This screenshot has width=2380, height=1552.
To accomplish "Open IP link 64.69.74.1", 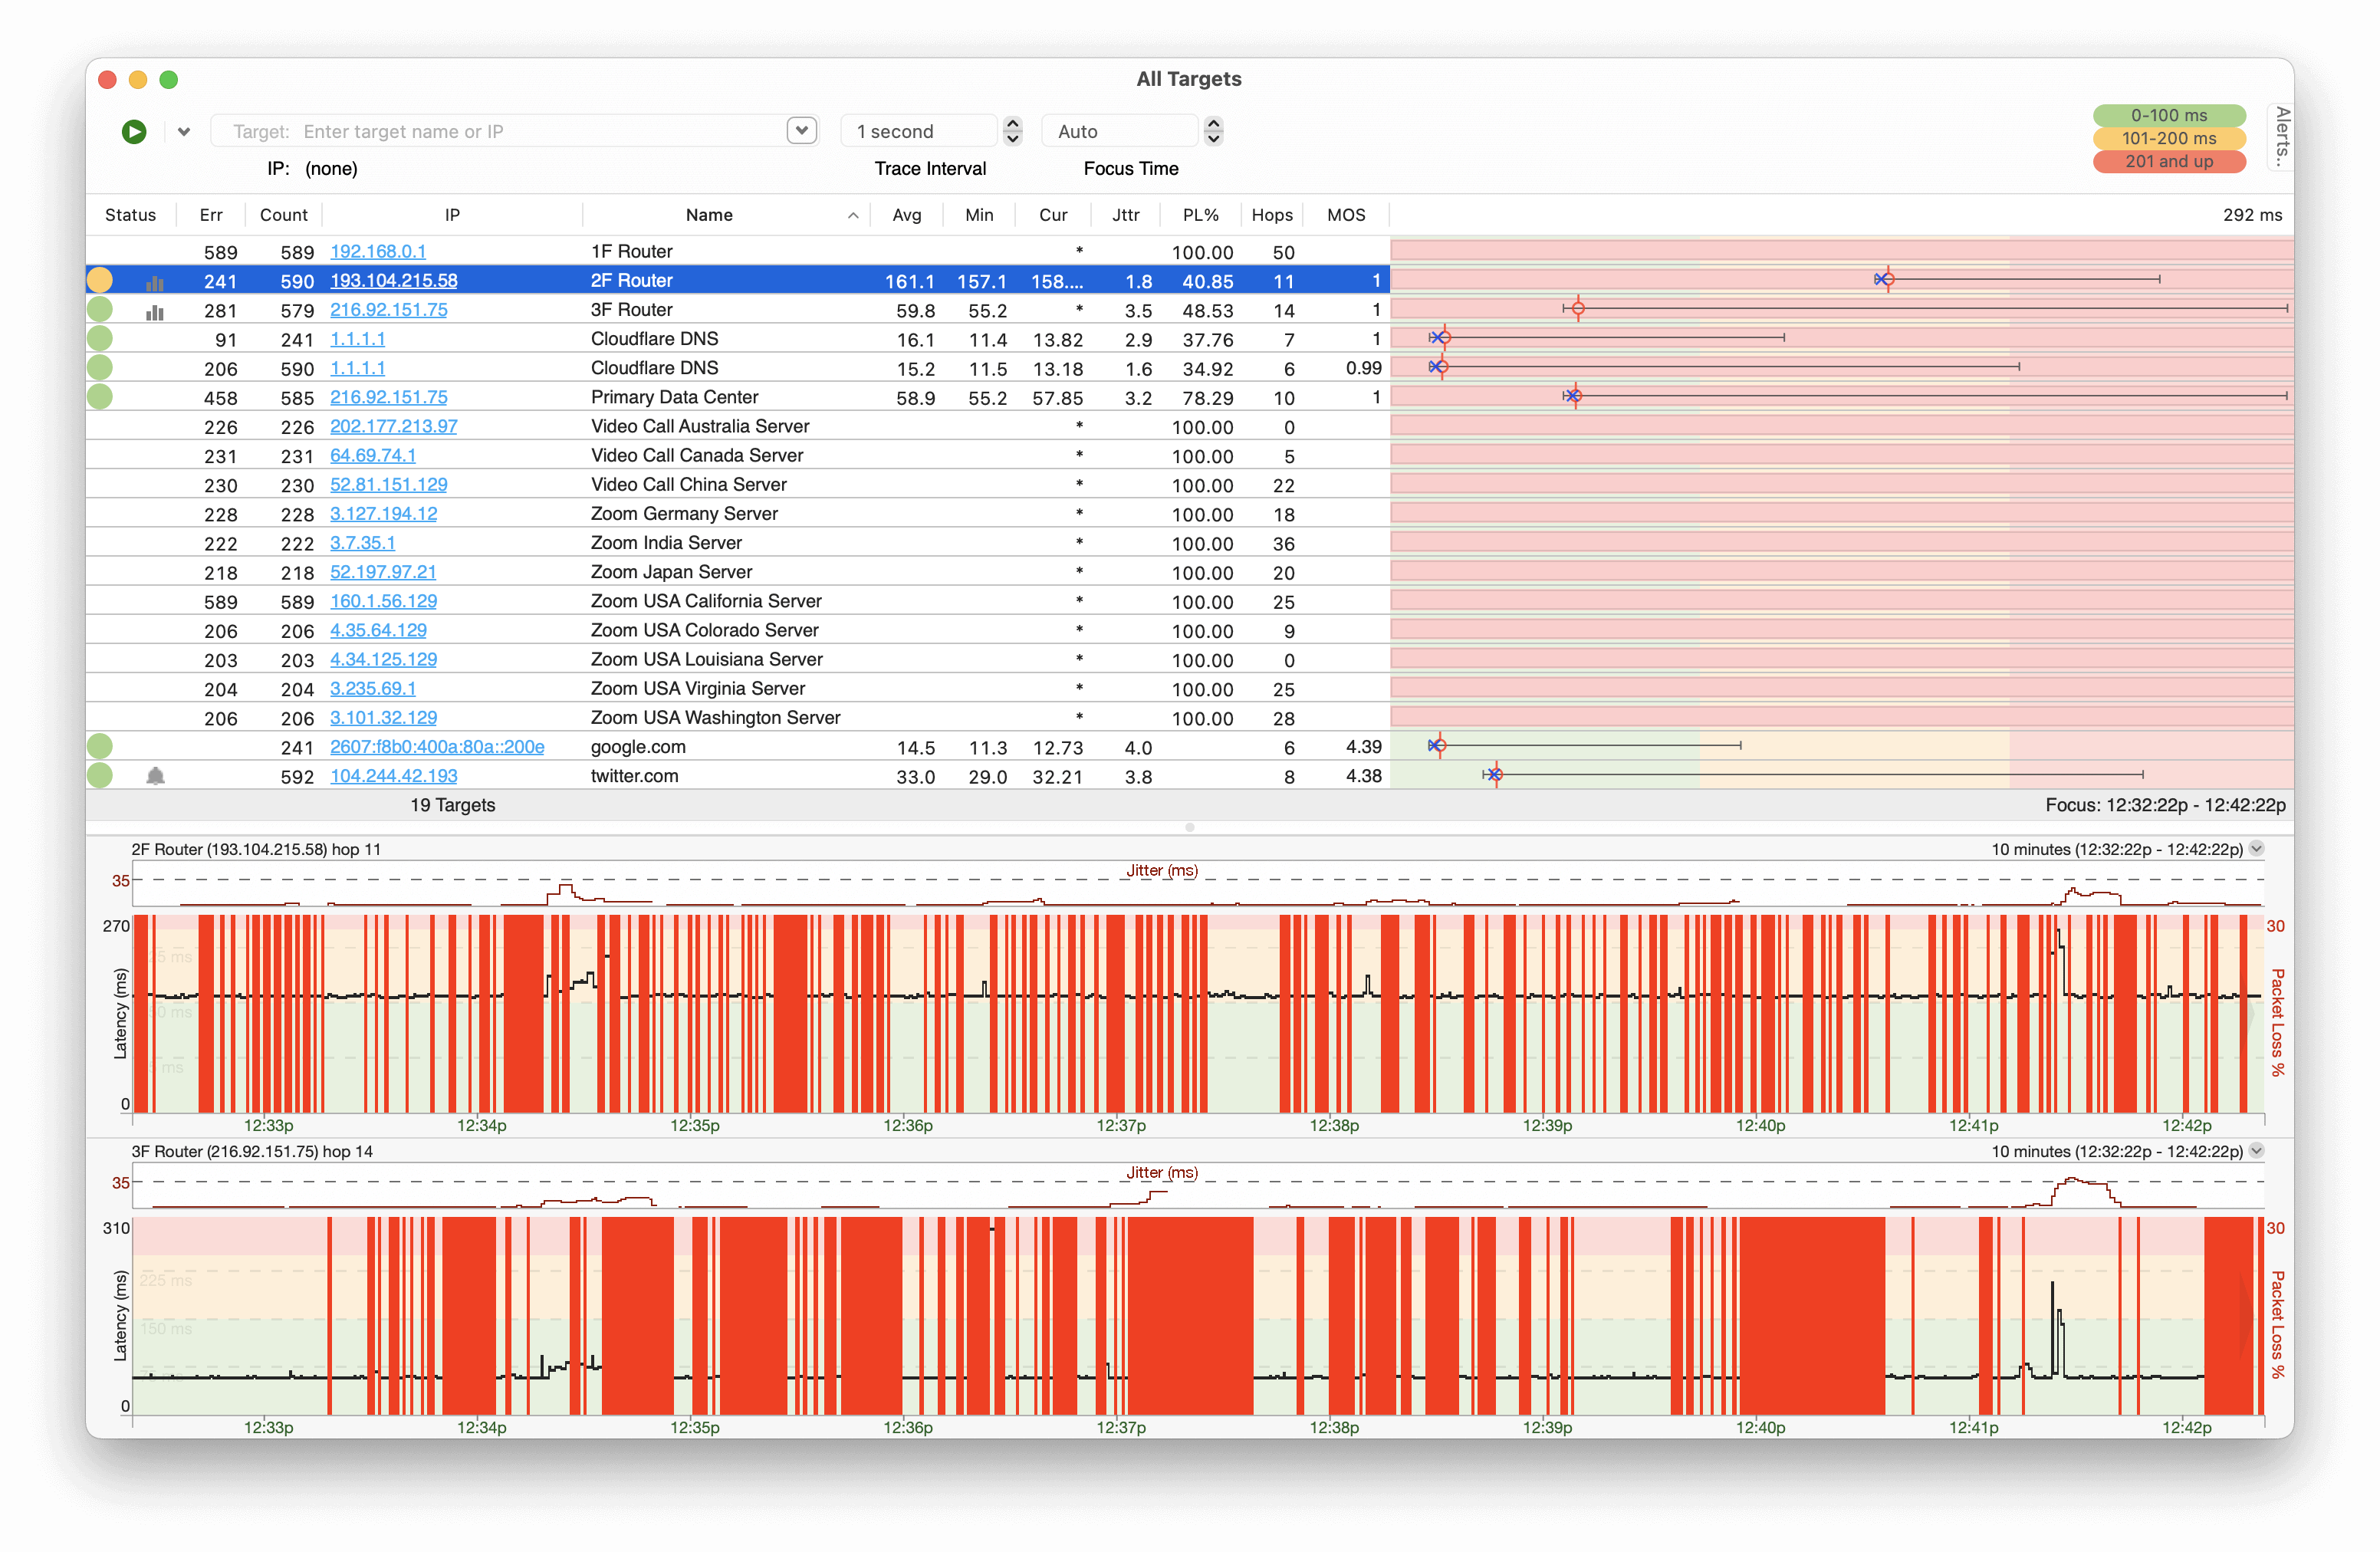I will [373, 455].
